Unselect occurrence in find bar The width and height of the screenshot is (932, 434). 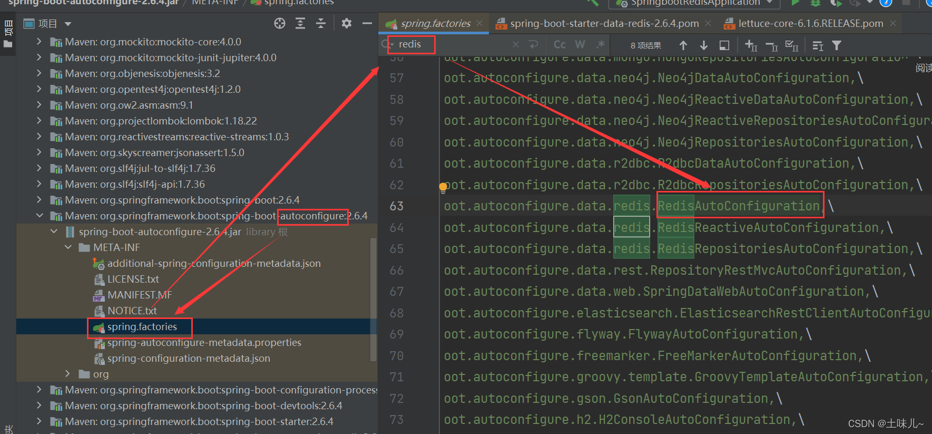pyautogui.click(x=771, y=46)
